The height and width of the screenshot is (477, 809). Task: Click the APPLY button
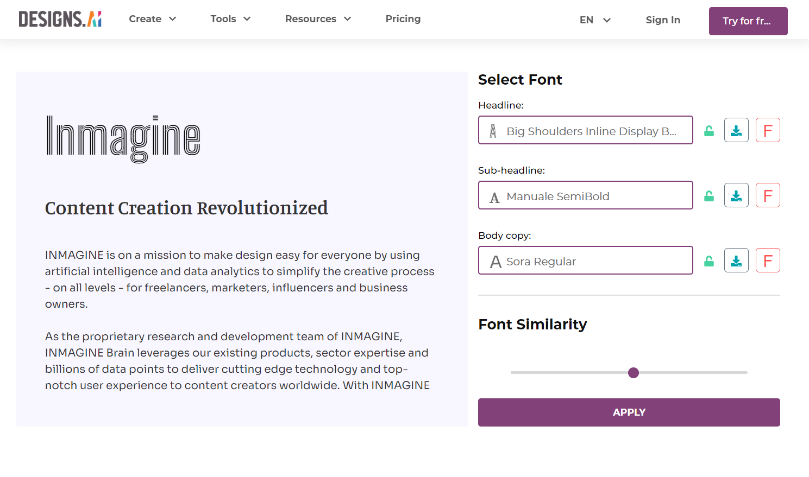click(629, 412)
